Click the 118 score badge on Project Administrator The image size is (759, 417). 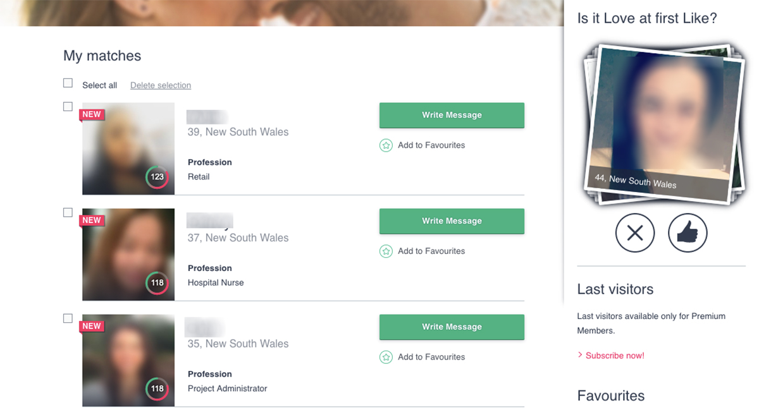click(x=157, y=389)
